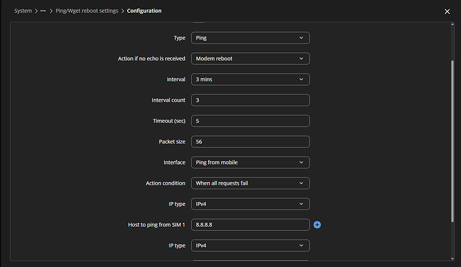Click the scroll down arrow in scrollbar
The height and width of the screenshot is (267, 461).
[452, 259]
